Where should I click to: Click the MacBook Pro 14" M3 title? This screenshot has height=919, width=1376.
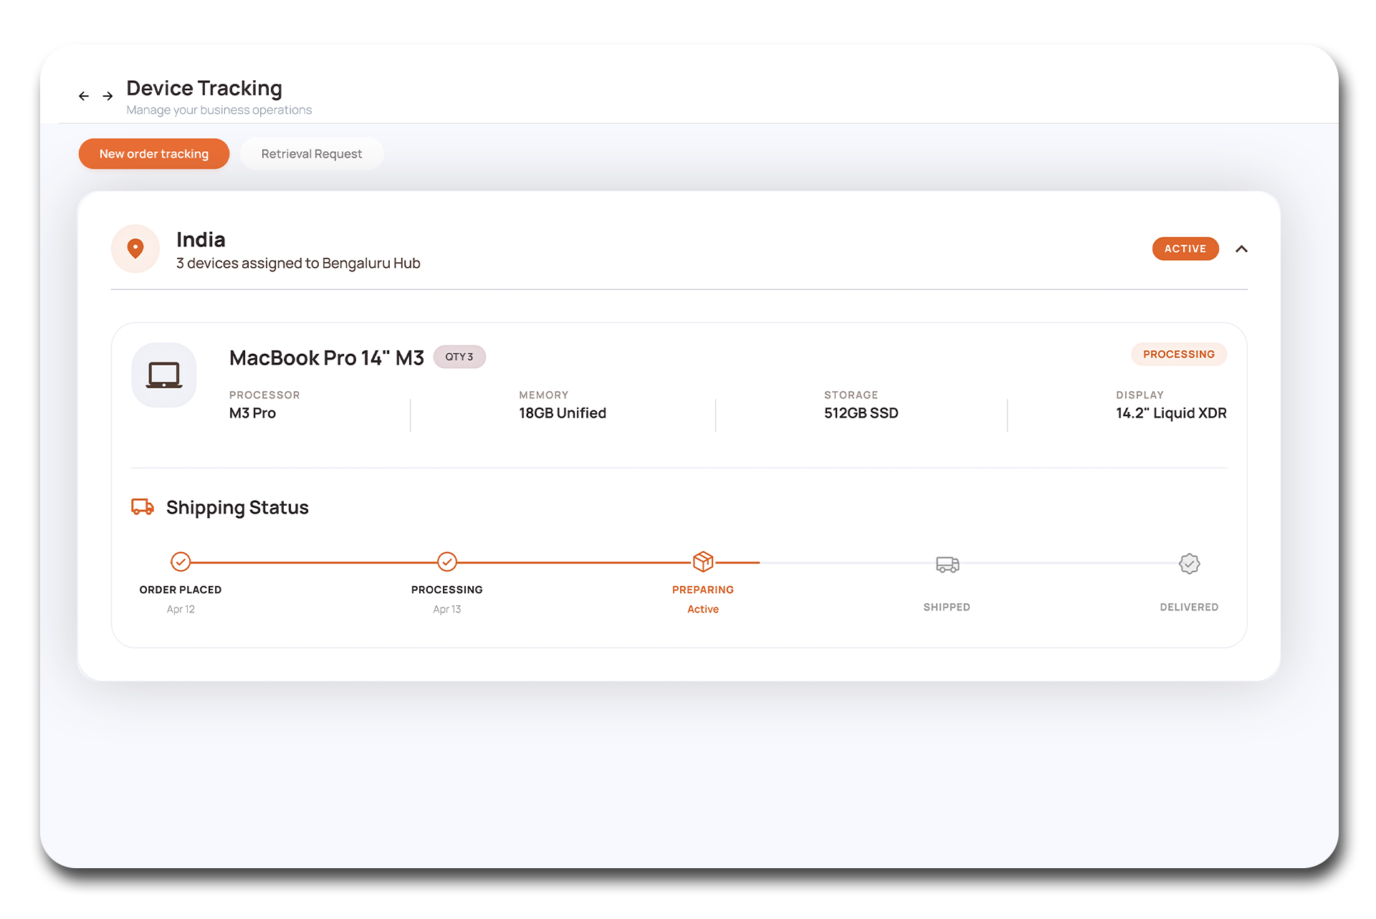point(327,357)
